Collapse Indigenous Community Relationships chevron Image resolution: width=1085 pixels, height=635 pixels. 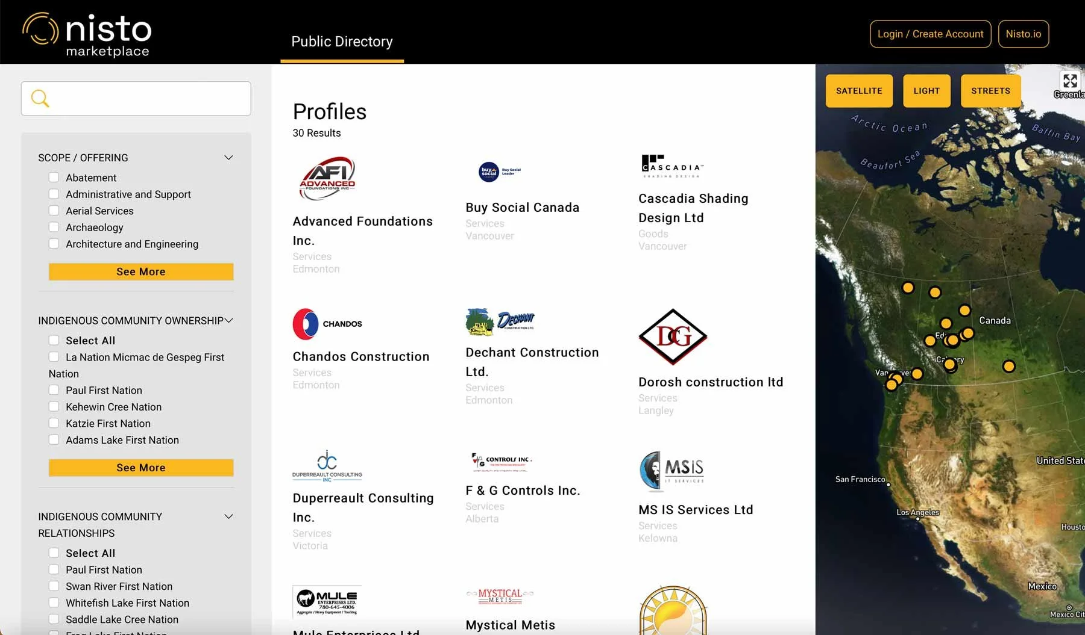coord(228,516)
